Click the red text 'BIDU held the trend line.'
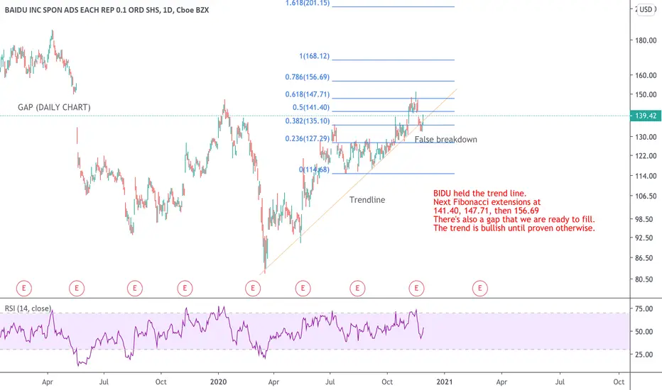The width and height of the screenshot is (662, 390). click(x=480, y=194)
